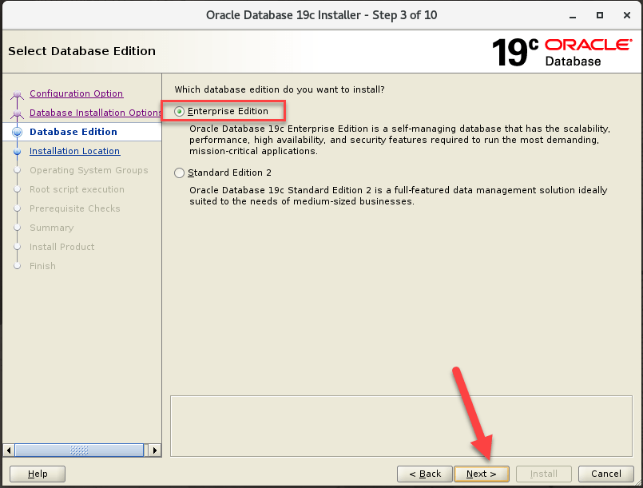The width and height of the screenshot is (643, 488).
Task: Click the 'Select Database Edition' heading
Action: 82,51
